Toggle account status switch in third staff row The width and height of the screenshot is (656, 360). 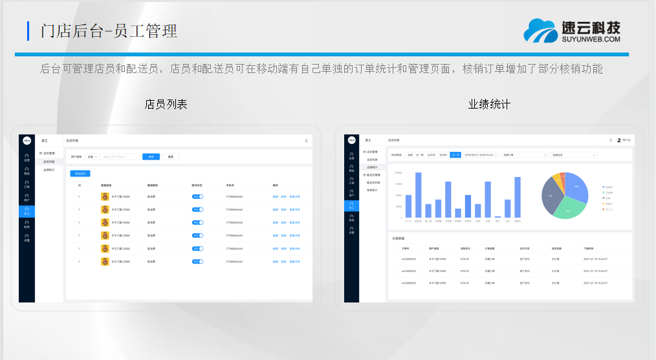point(197,222)
